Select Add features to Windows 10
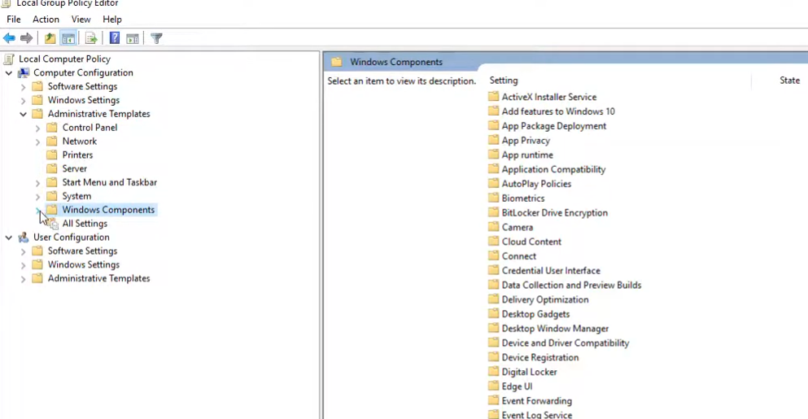Image resolution: width=808 pixels, height=419 pixels. click(558, 111)
